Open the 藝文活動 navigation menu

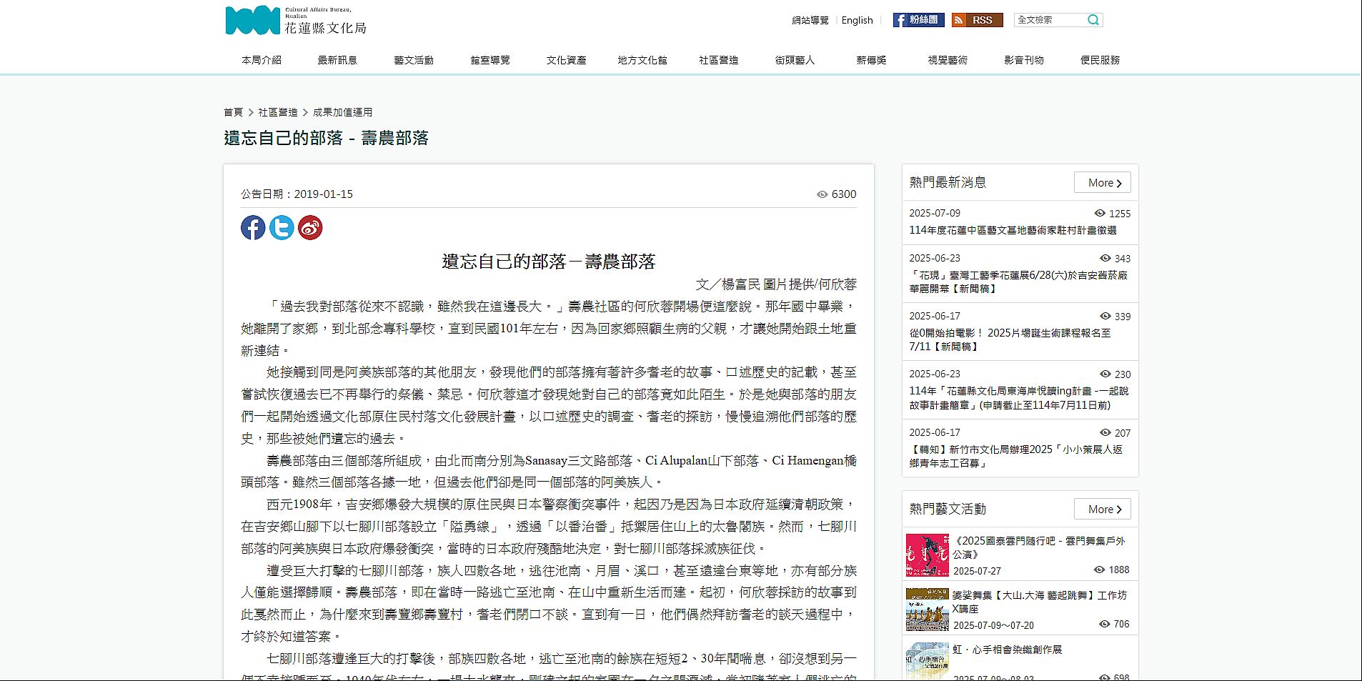pos(414,60)
